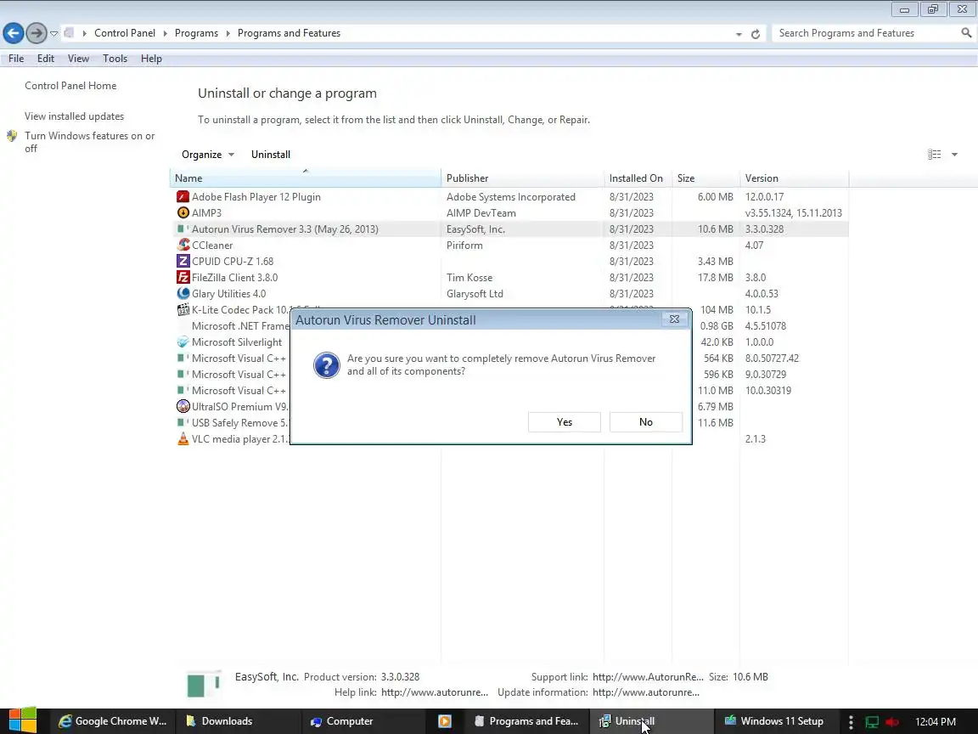This screenshot has height=734, width=978.
Task: Click the Back navigation arrow
Action: click(x=13, y=33)
